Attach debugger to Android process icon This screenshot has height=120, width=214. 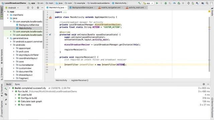(x=179, y=3)
